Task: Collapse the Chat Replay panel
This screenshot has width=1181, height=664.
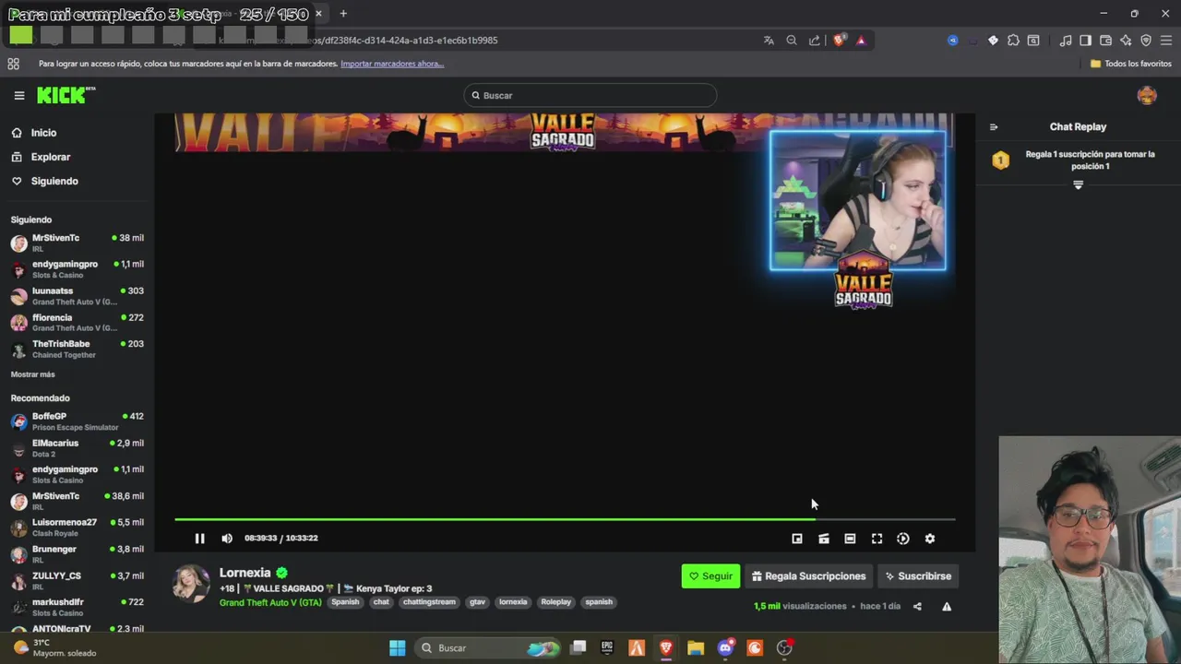Action: (x=994, y=127)
